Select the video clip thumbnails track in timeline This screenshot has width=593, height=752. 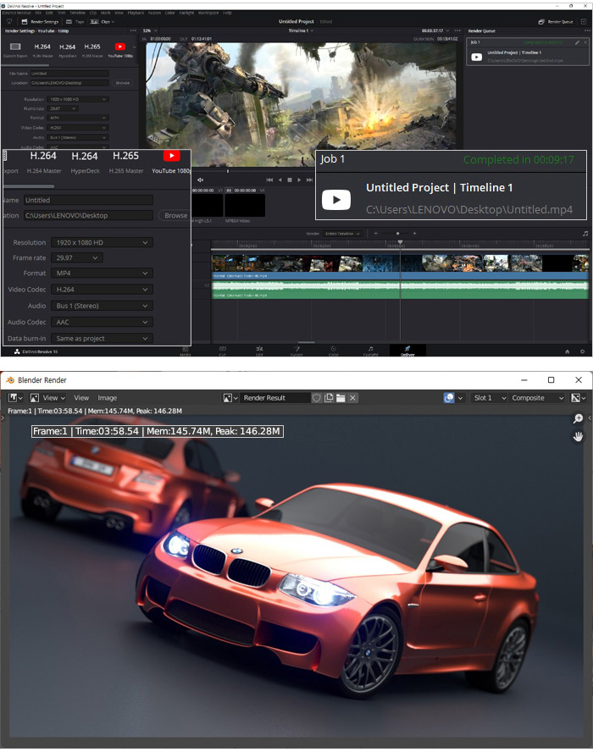(400, 263)
